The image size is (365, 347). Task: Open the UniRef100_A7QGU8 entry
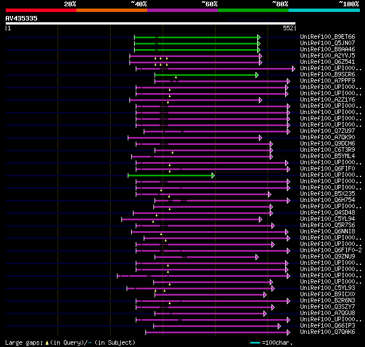(x=327, y=313)
